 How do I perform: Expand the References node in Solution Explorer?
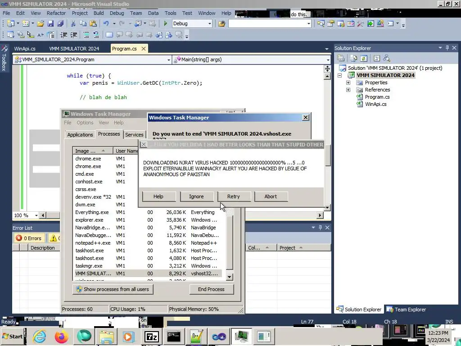click(x=348, y=90)
